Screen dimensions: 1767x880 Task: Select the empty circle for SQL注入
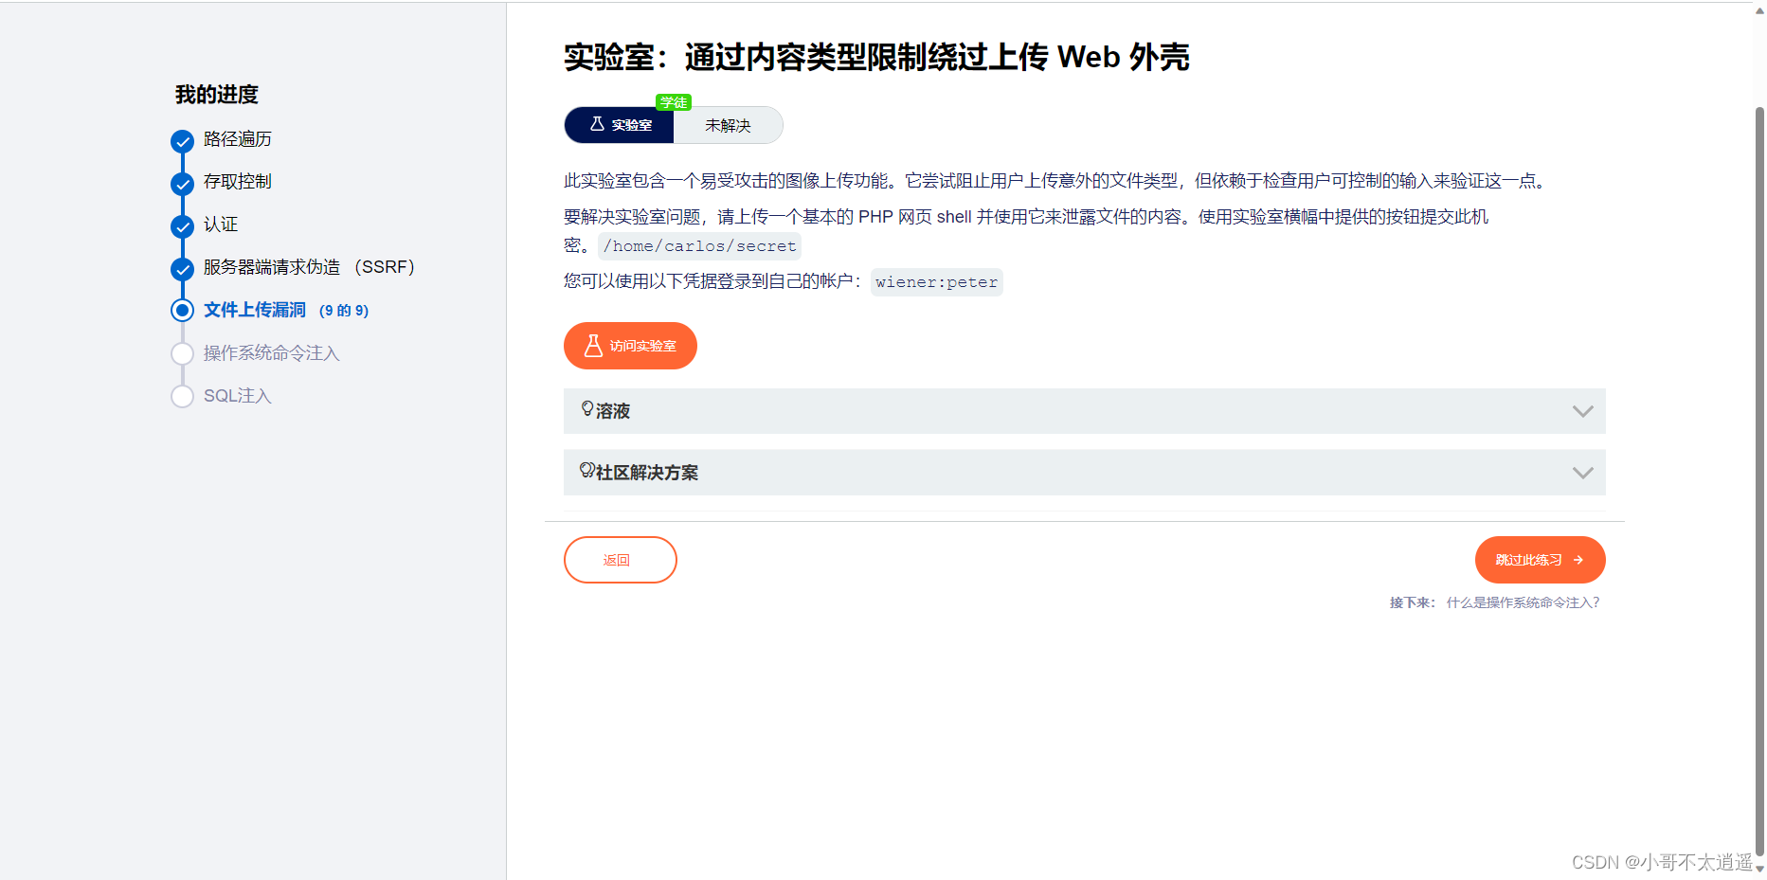[182, 396]
